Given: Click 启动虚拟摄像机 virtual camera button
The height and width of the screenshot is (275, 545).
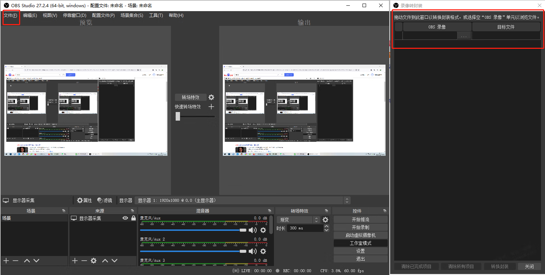Looking at the screenshot, I should (x=361, y=235).
